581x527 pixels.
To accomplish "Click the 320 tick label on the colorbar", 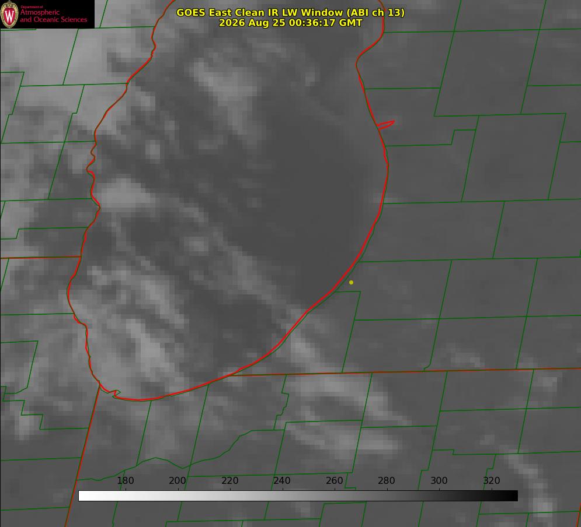I will coord(492,480).
